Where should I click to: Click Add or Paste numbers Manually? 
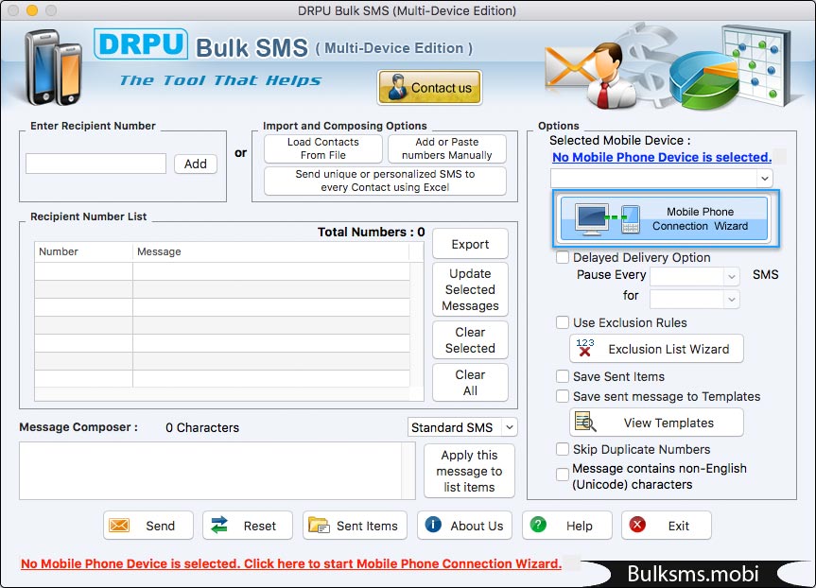(x=447, y=148)
